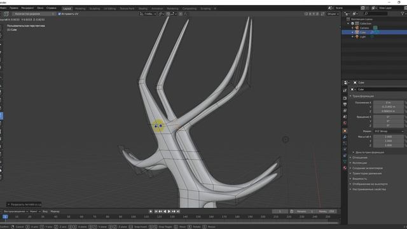This screenshot has height=229, width=407.
Task: Switch to the UV Editing workspace tab
Action: [110, 8]
